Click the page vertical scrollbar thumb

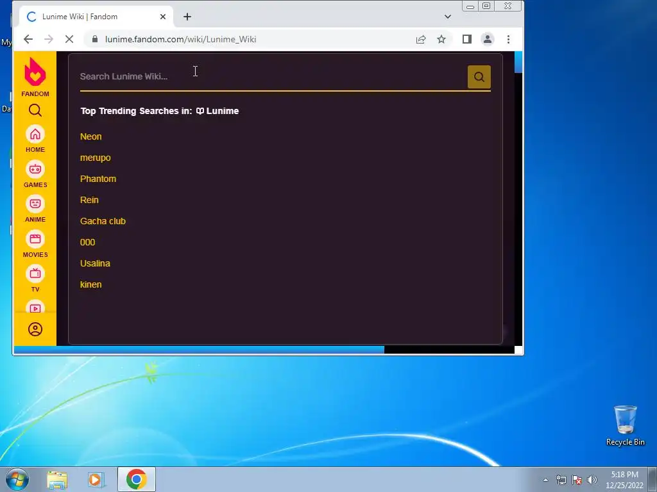point(518,62)
